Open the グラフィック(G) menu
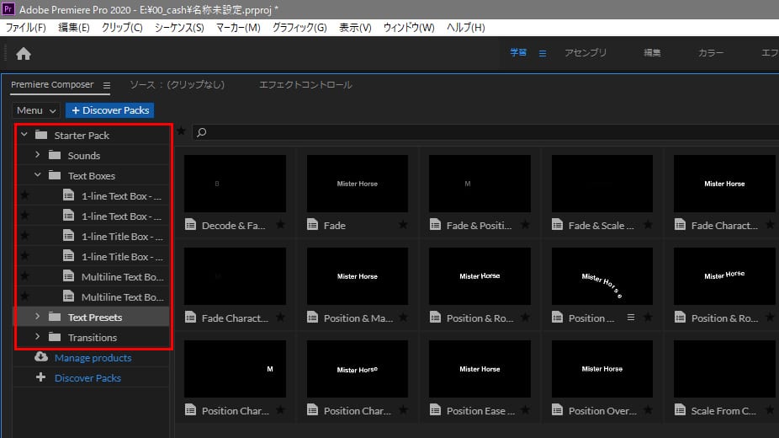The image size is (779, 438). [x=299, y=28]
